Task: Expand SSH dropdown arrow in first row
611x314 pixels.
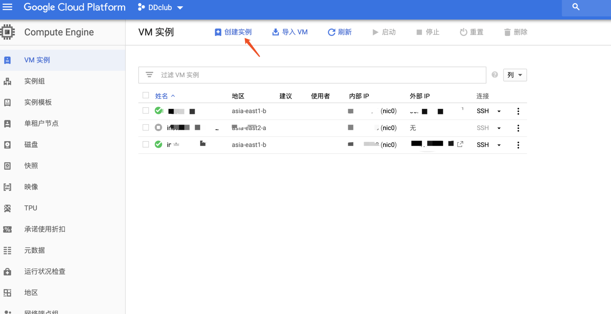Action: (x=499, y=111)
